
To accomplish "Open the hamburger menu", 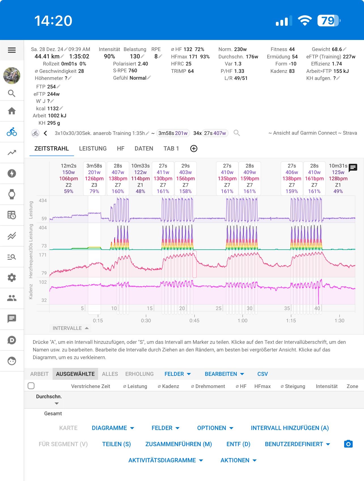I will pyautogui.click(x=12, y=50).
